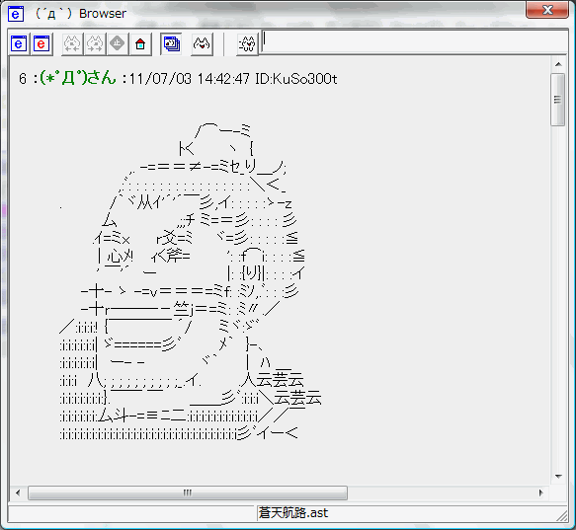The height and width of the screenshot is (530, 576).
Task: Click the blue 'e' browser toolbar icon
Action: (x=19, y=44)
